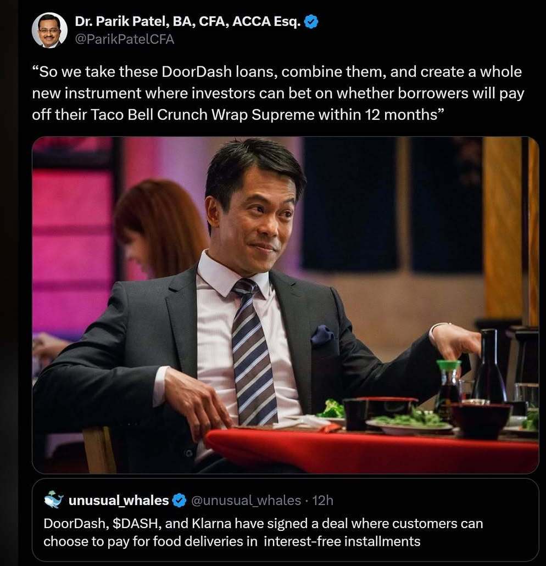Screen dimensions: 546x566
Task: Click the verified badge beside Parik Patel's name
Action: pyautogui.click(x=311, y=23)
